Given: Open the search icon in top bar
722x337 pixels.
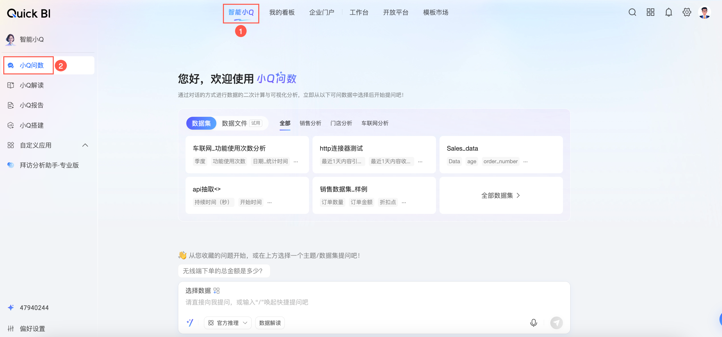Looking at the screenshot, I should pyautogui.click(x=632, y=12).
